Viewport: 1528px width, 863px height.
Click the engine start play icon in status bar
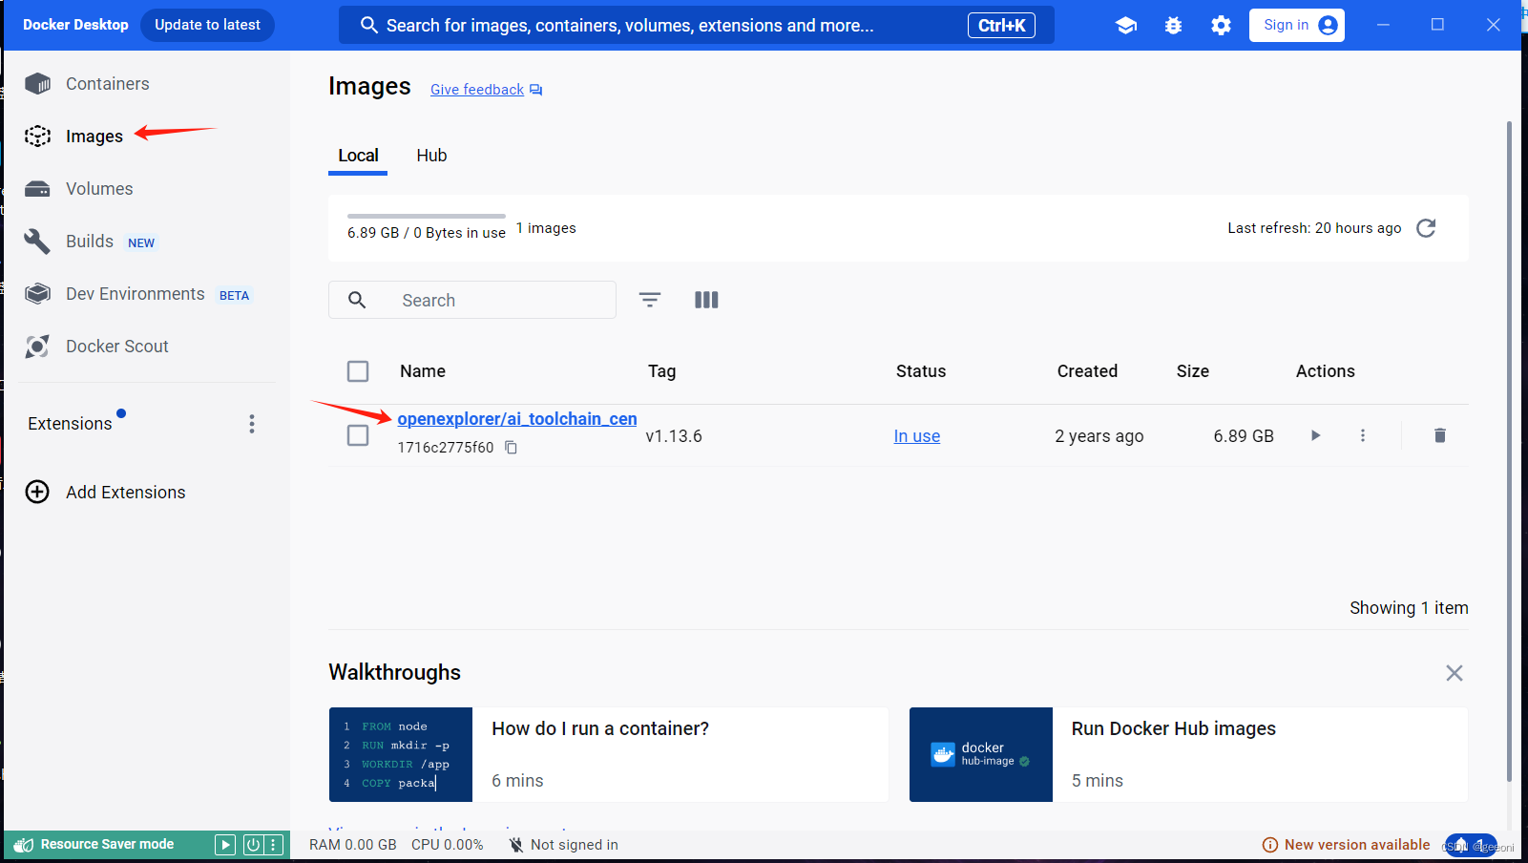[225, 844]
